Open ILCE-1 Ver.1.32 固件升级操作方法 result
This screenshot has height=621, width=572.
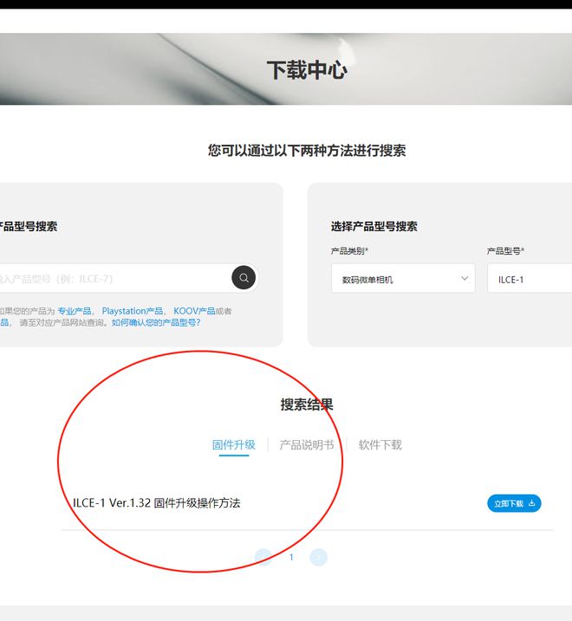[157, 503]
